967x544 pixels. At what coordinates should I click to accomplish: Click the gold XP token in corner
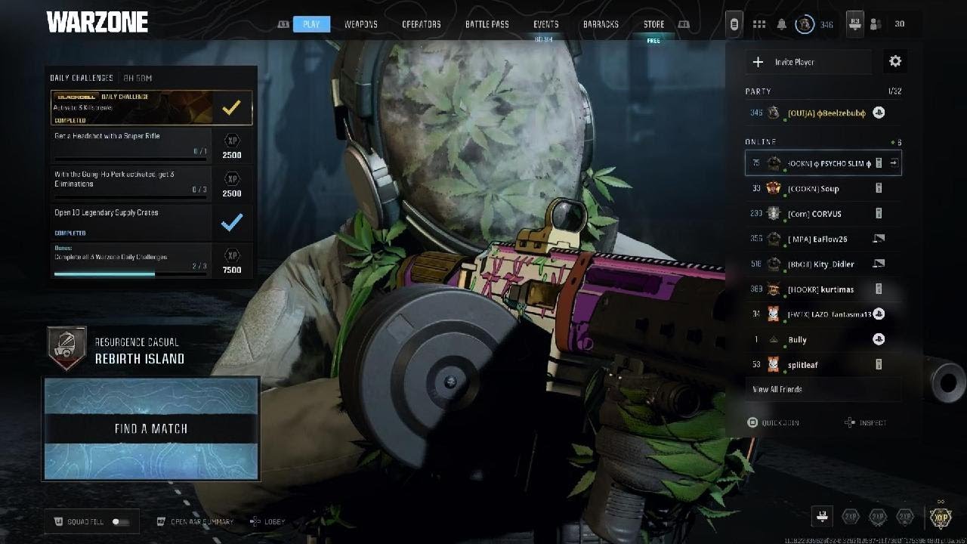click(940, 517)
